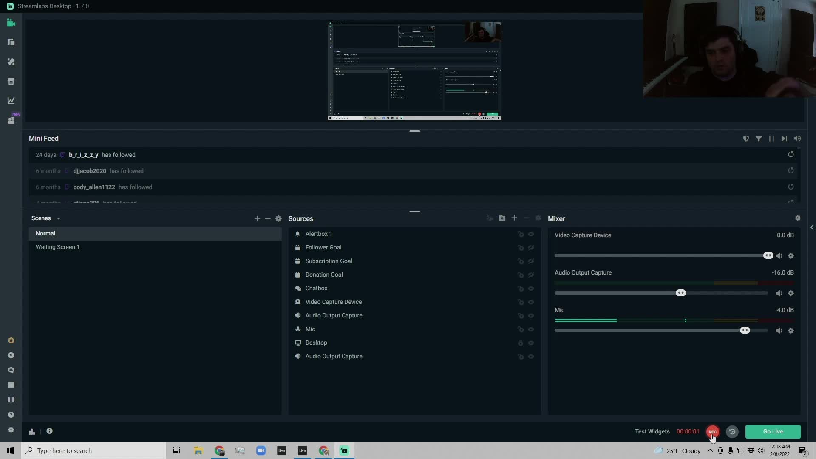Screen dimensions: 816x459
Task: Open settings for the Mic mixer channel
Action: point(791,331)
